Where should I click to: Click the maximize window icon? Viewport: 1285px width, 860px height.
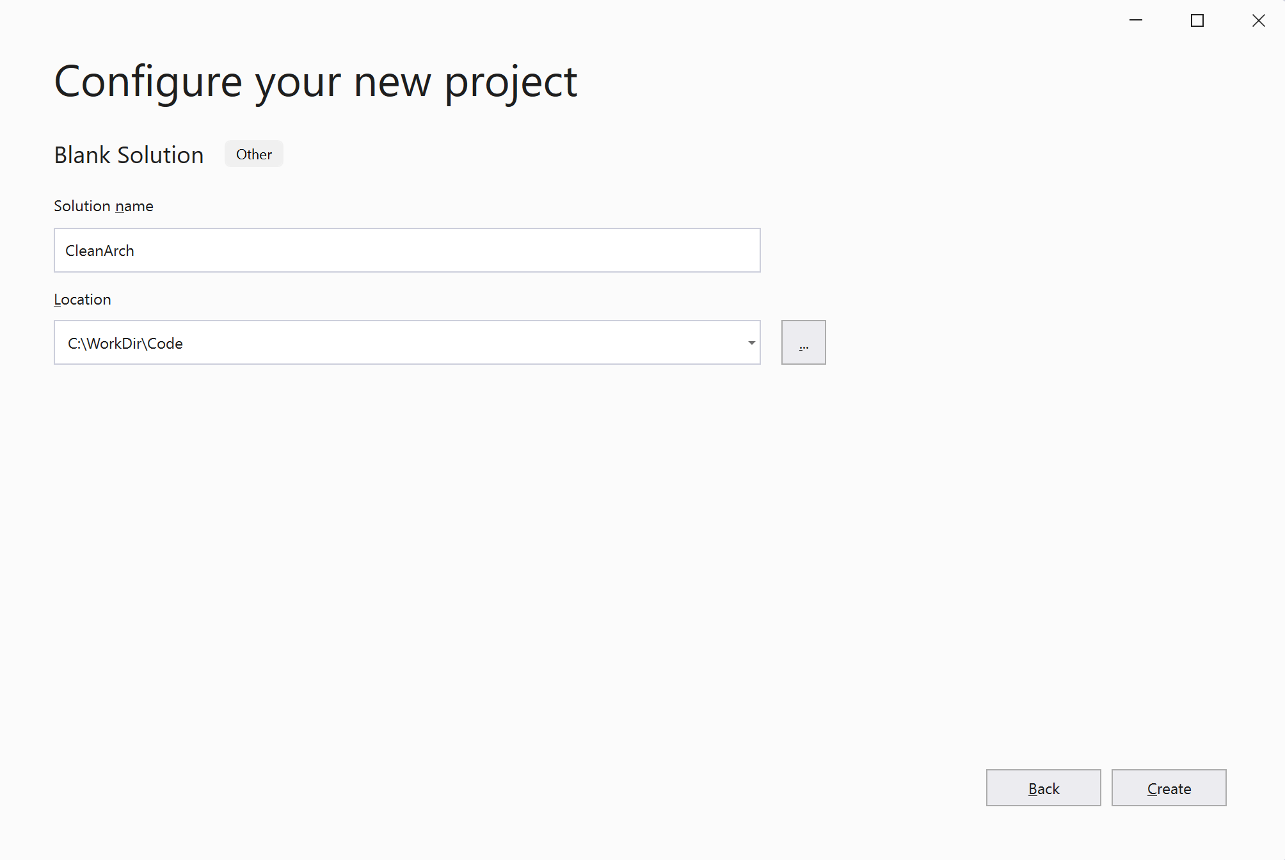(x=1197, y=20)
